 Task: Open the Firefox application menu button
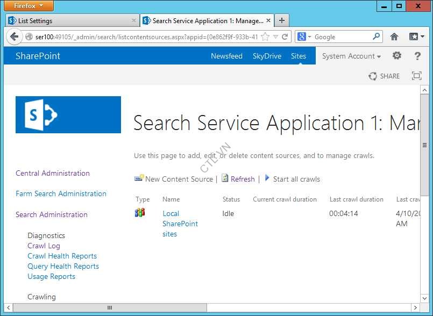click(30, 6)
